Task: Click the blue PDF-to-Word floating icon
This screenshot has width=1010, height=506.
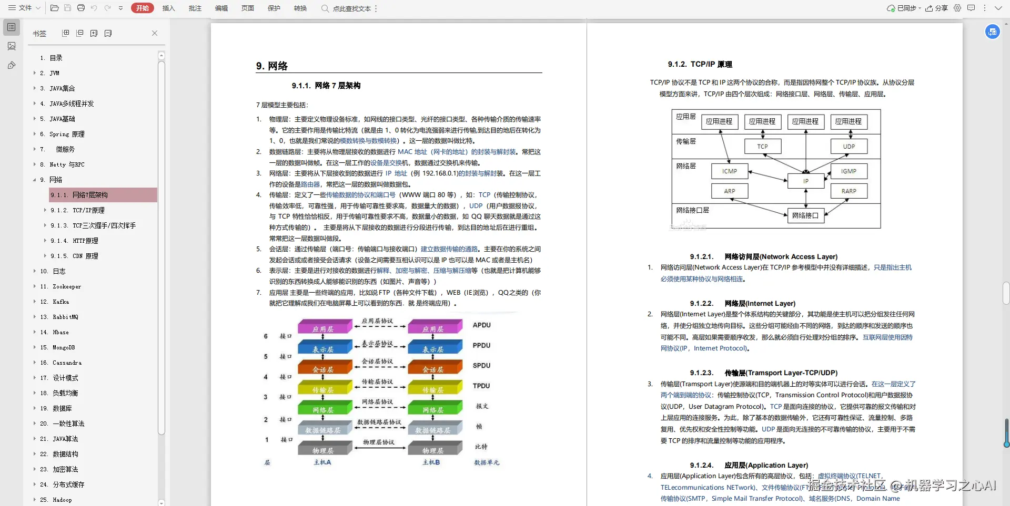Action: 993,32
